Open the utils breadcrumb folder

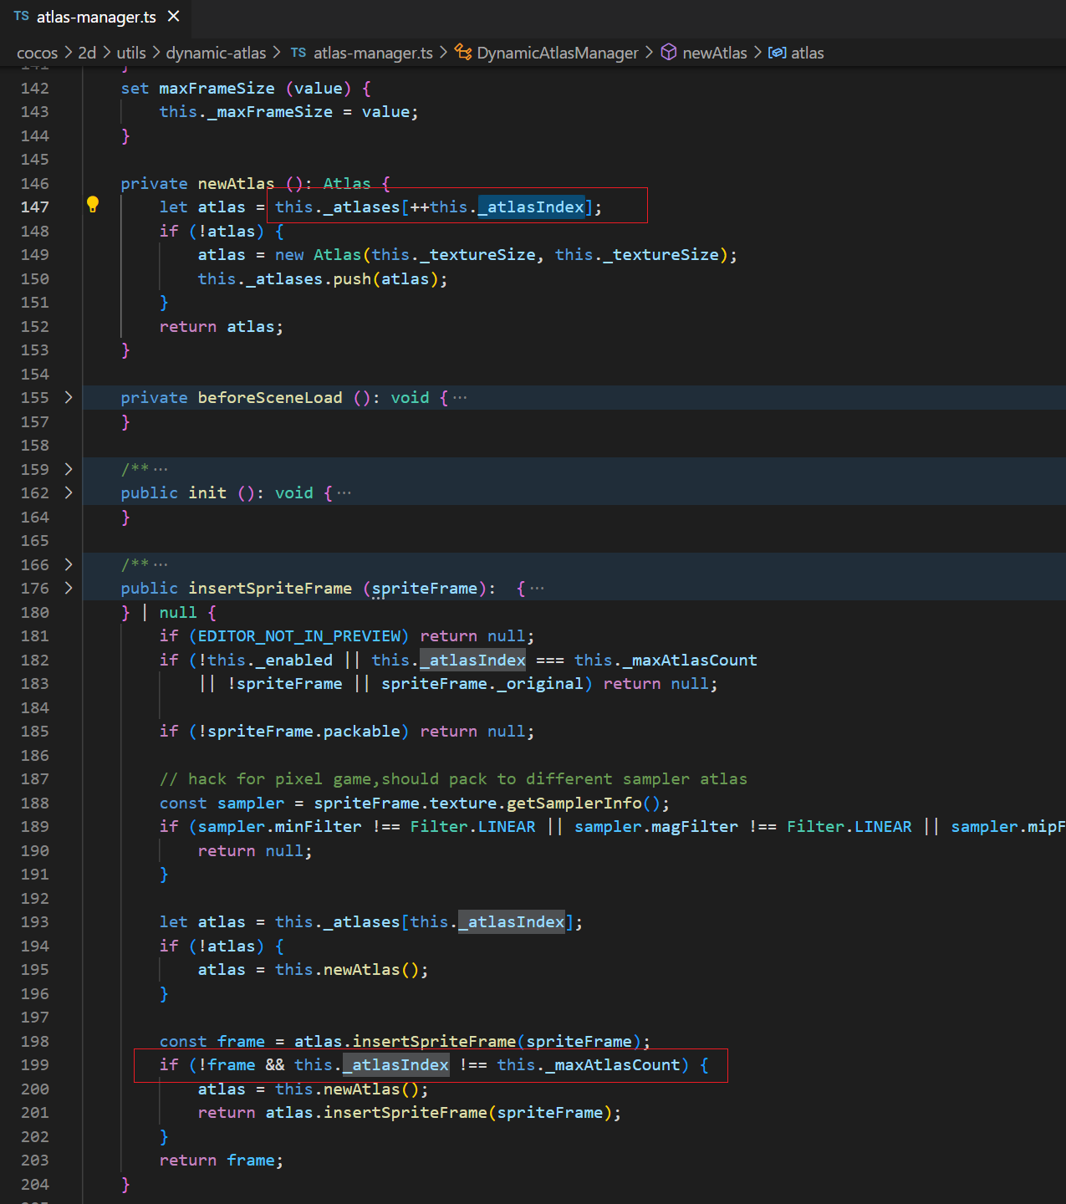click(131, 53)
